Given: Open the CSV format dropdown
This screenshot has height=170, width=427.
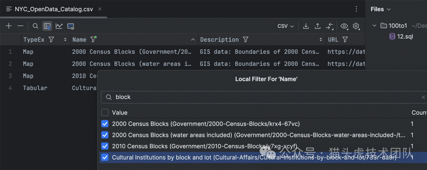Looking at the screenshot, I should pos(285,26).
